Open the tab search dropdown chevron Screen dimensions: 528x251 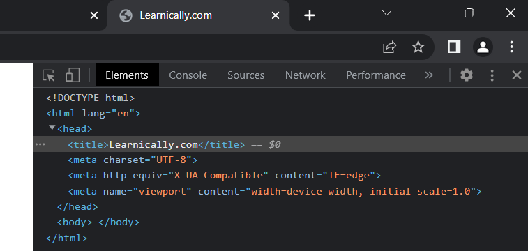click(x=387, y=13)
